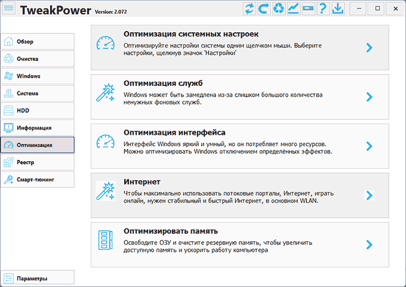
Task: Open Параметры settings button
Action: [38, 279]
